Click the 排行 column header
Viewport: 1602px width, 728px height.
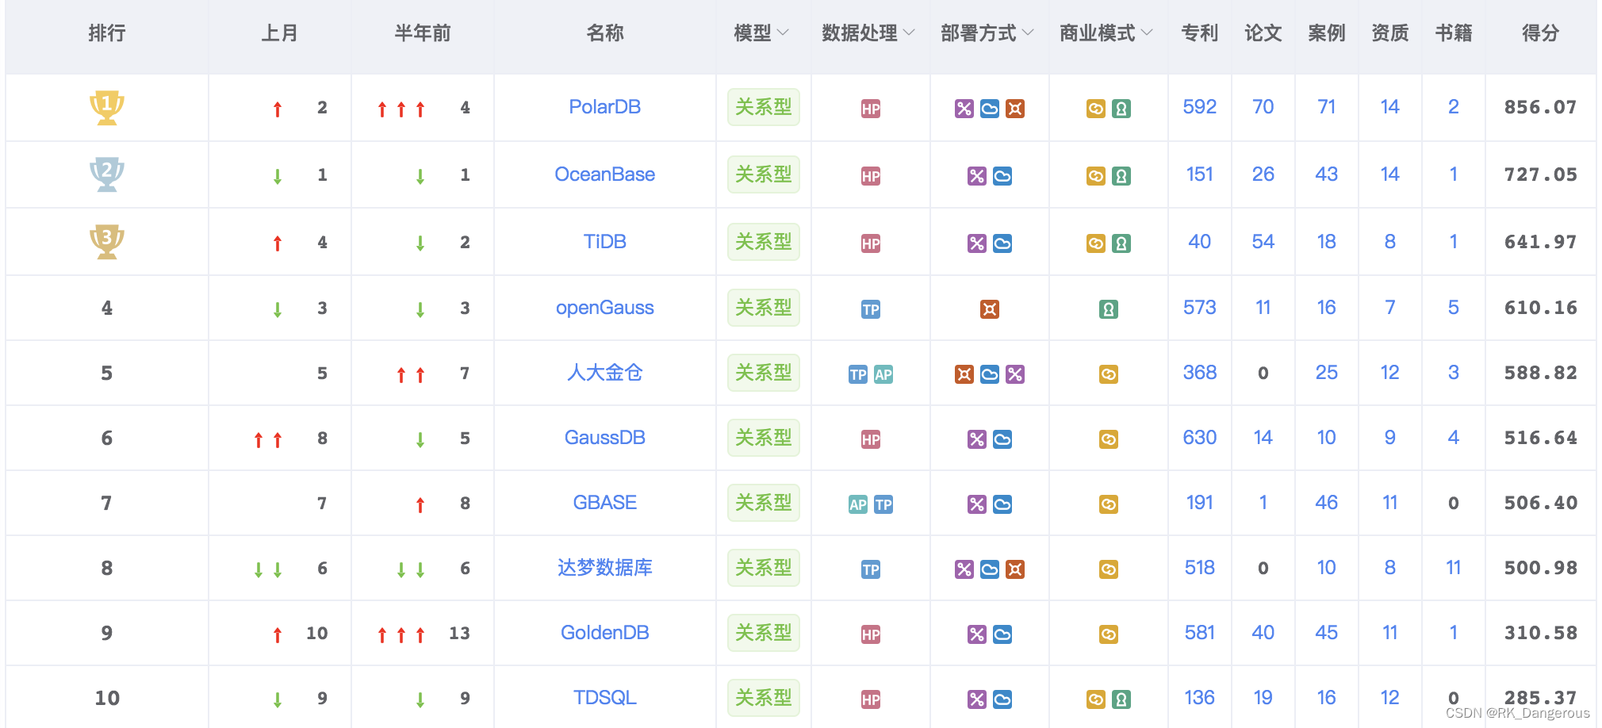coord(107,33)
